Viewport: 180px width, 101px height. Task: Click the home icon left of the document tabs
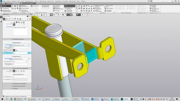(x=1, y=3)
